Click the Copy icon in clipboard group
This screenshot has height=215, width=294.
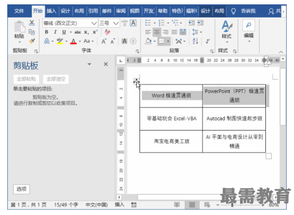coord(32,32)
